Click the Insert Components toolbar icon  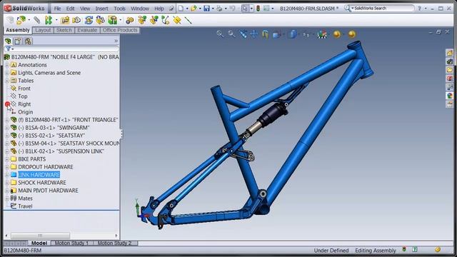[x=21, y=20]
